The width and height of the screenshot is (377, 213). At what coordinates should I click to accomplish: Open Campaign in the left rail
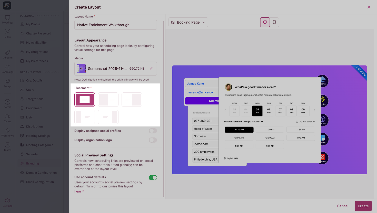click(x=7, y=69)
